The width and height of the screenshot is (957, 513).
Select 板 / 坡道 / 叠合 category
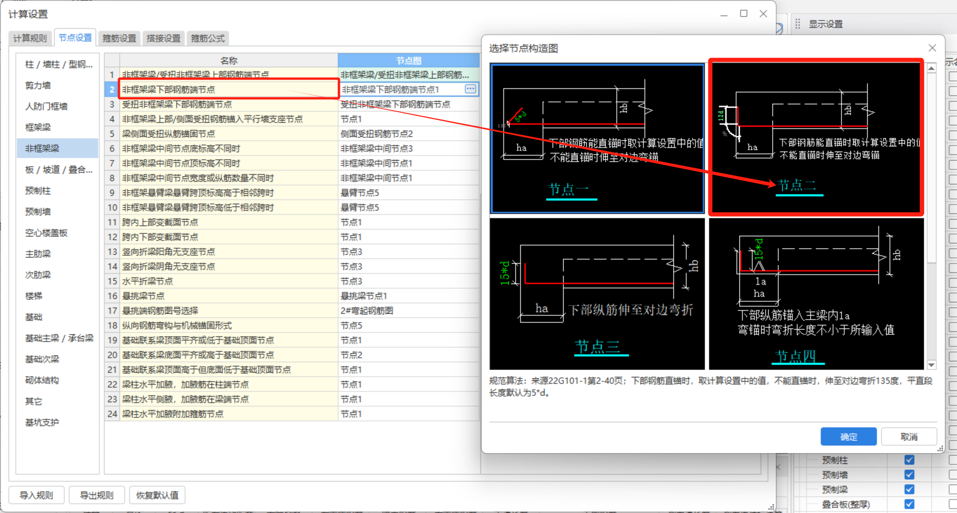[58, 169]
